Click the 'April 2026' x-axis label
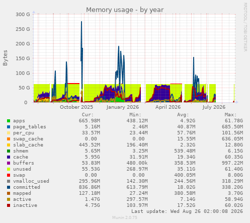This screenshot has height=223, width=250. tap(168, 107)
